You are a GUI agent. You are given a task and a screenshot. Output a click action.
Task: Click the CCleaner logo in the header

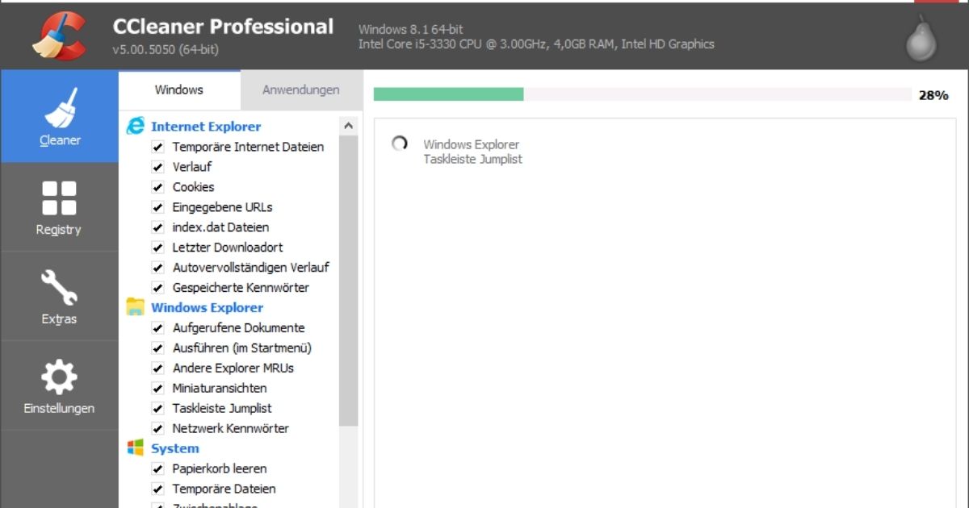tap(57, 35)
